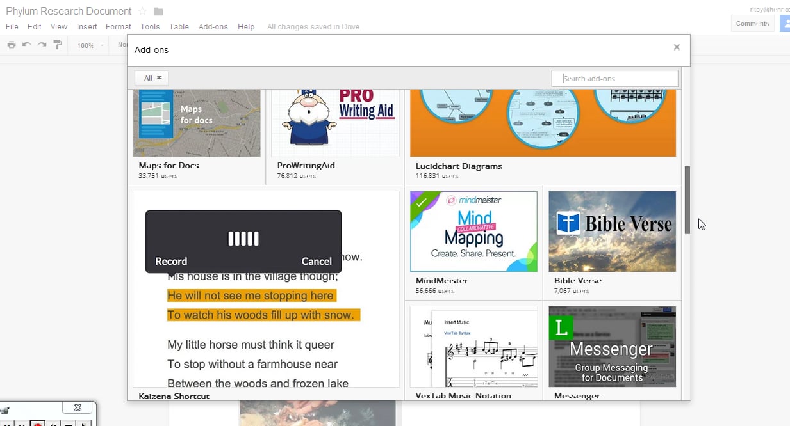Click the 76,812 users count
790x426 pixels.
coord(296,175)
